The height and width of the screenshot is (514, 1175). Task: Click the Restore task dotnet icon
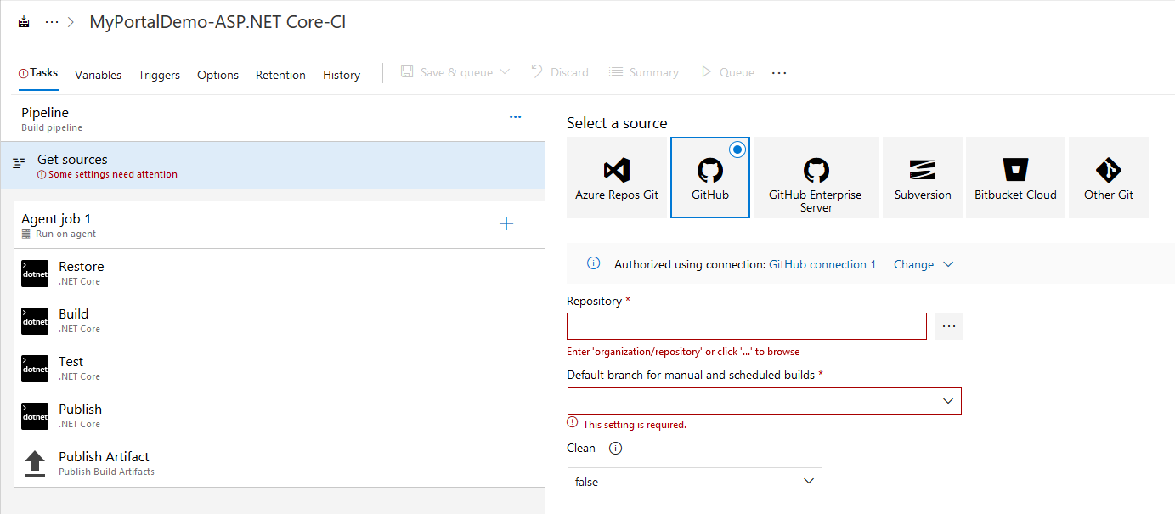click(x=35, y=273)
